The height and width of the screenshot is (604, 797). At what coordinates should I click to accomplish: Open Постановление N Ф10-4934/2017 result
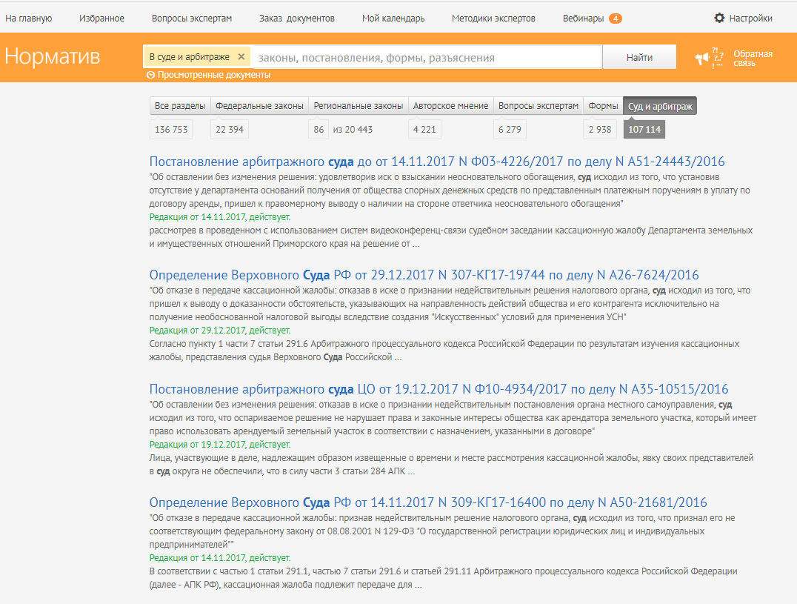438,389
